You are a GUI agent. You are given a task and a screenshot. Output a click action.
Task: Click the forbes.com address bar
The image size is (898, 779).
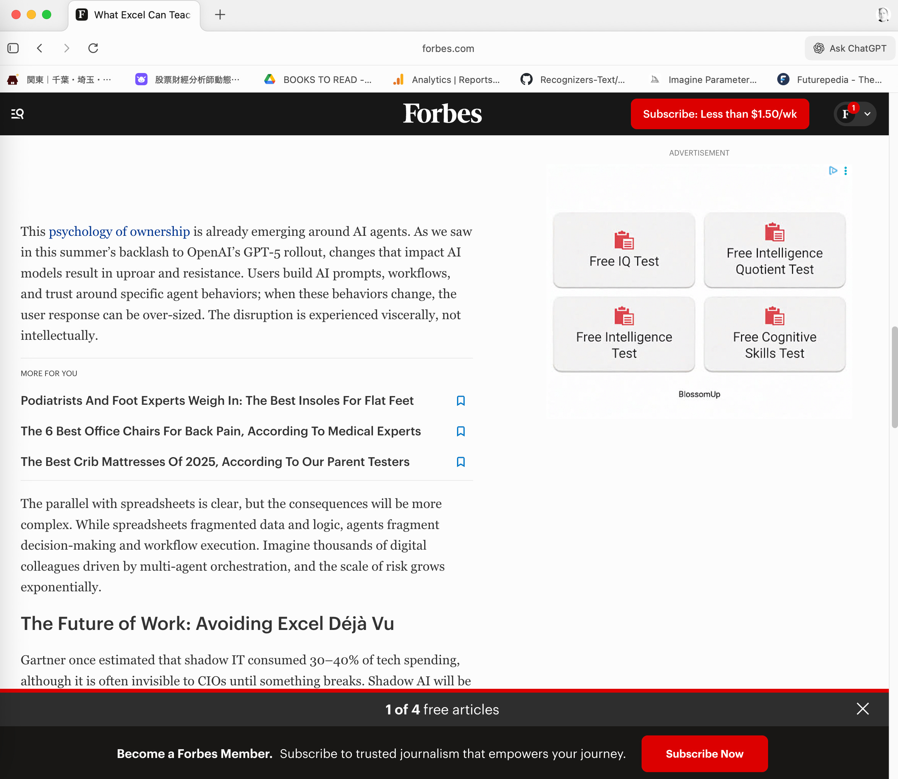tap(448, 48)
